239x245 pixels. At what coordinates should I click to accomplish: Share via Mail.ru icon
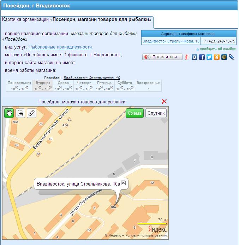coord(224,57)
